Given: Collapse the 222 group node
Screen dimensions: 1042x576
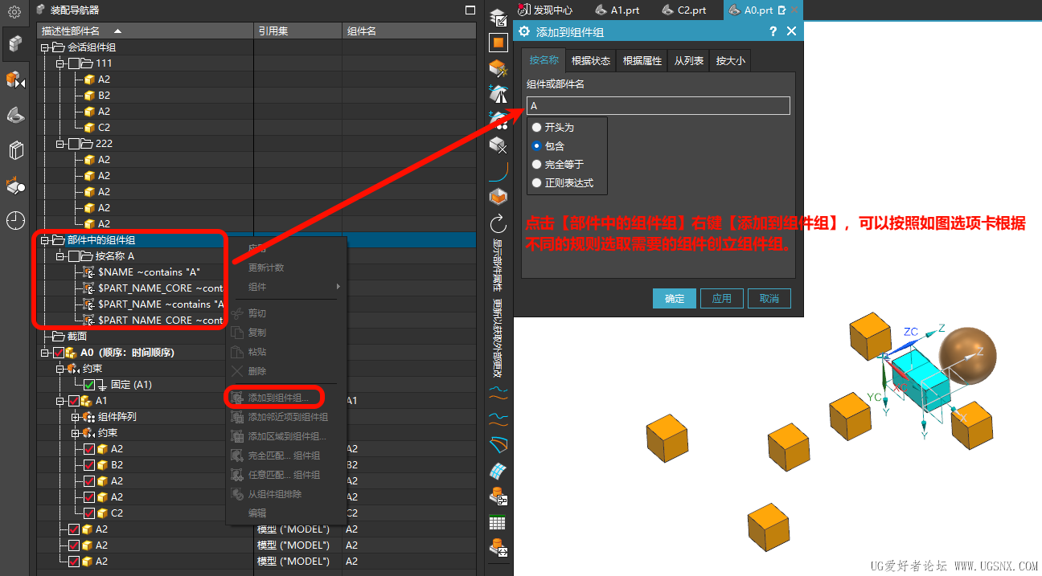Looking at the screenshot, I should 60,143.
